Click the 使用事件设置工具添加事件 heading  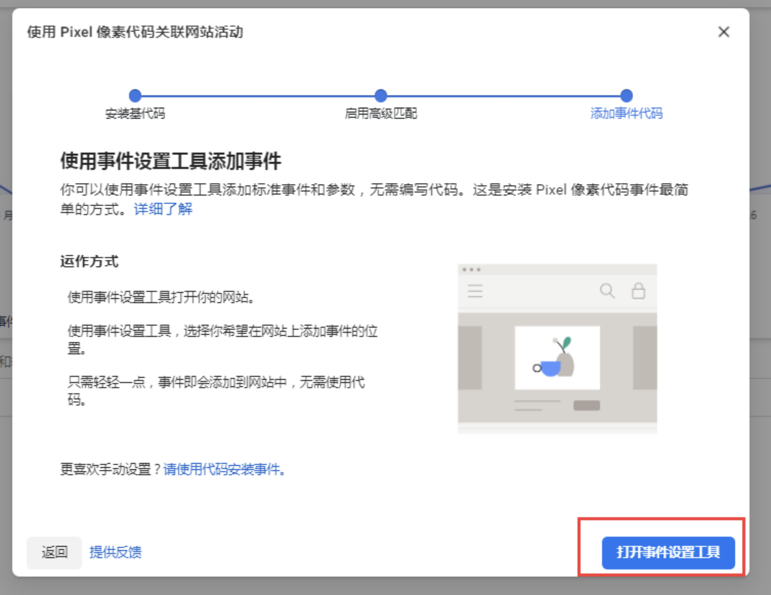tap(171, 161)
